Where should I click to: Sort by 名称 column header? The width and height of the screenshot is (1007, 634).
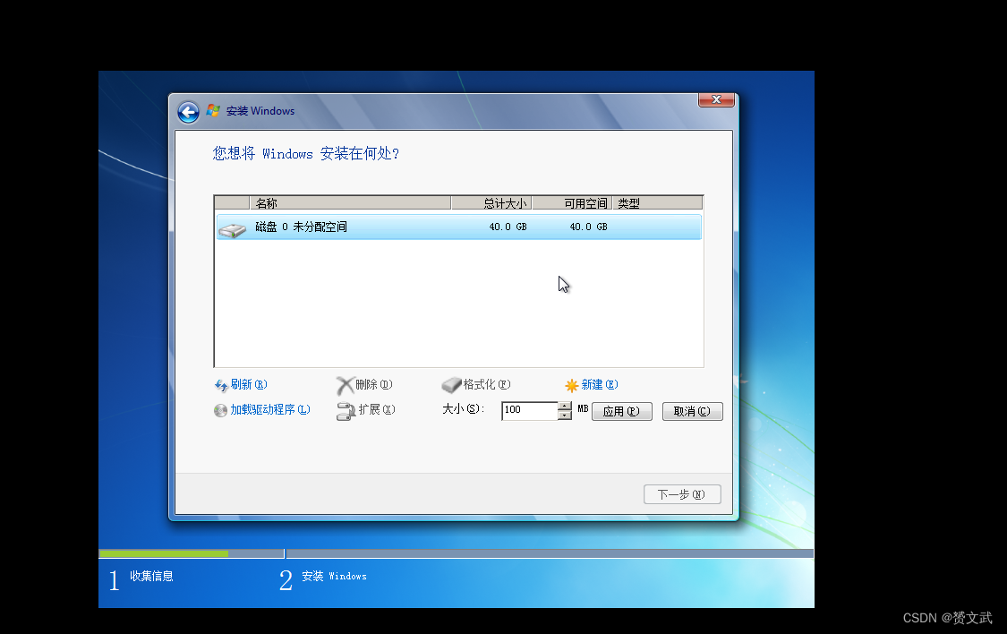pyautogui.click(x=350, y=203)
